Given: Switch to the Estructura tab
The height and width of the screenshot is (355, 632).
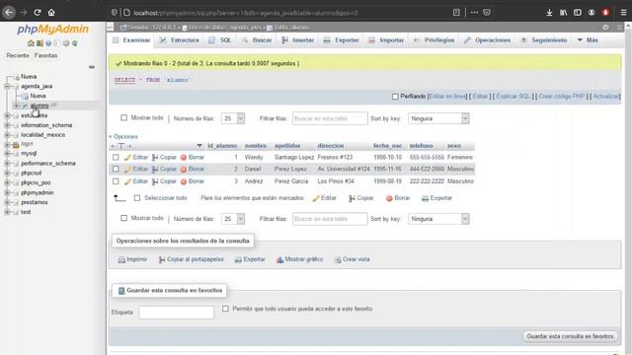Looking at the screenshot, I should pos(179,40).
